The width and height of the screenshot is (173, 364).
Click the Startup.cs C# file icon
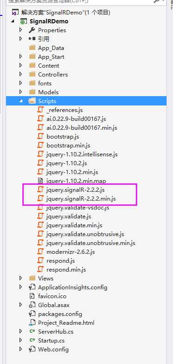click(x=32, y=340)
